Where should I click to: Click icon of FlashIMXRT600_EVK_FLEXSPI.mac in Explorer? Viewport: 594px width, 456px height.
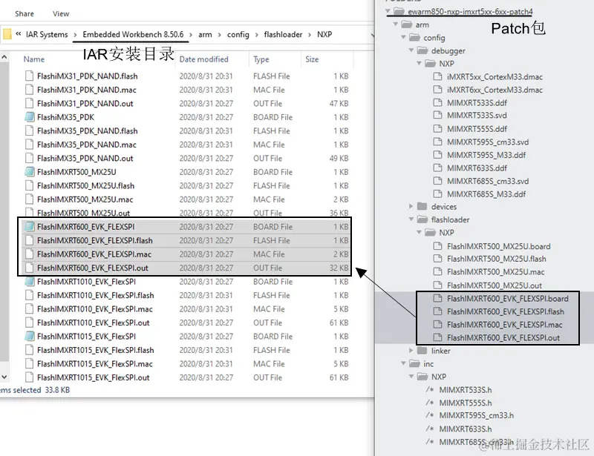(29, 254)
